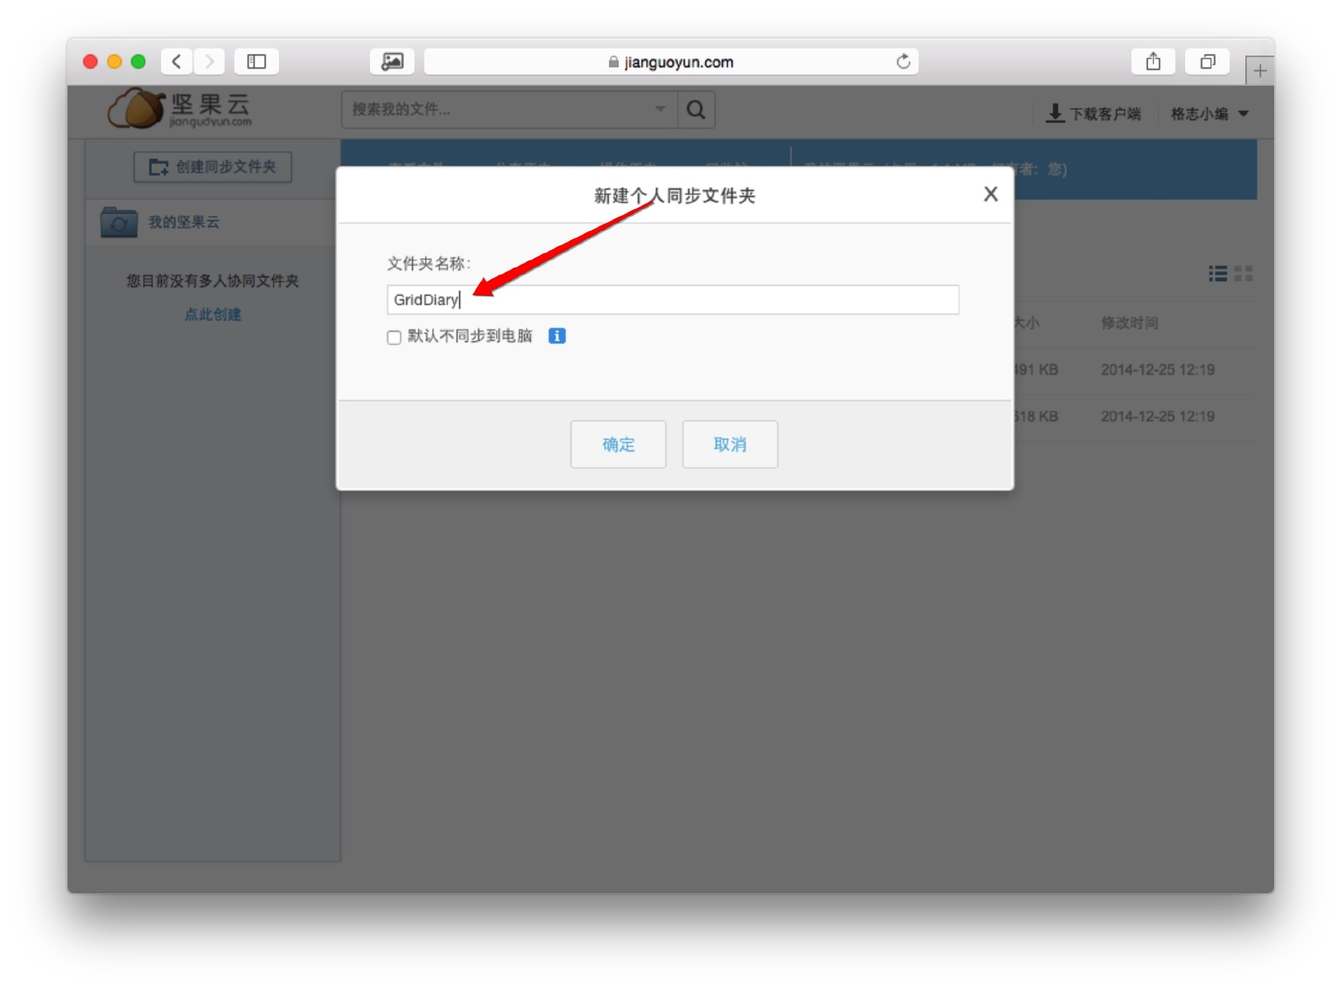Toggle the Safari sidebar button
Screen dimensions: 1341x989
[256, 62]
